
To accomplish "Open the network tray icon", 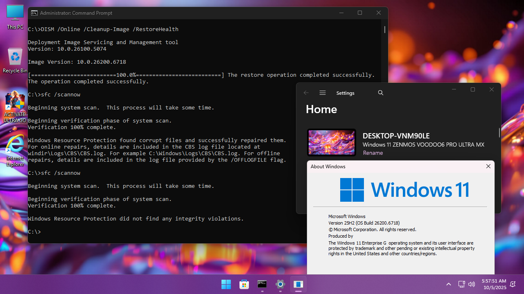I will pos(461,284).
